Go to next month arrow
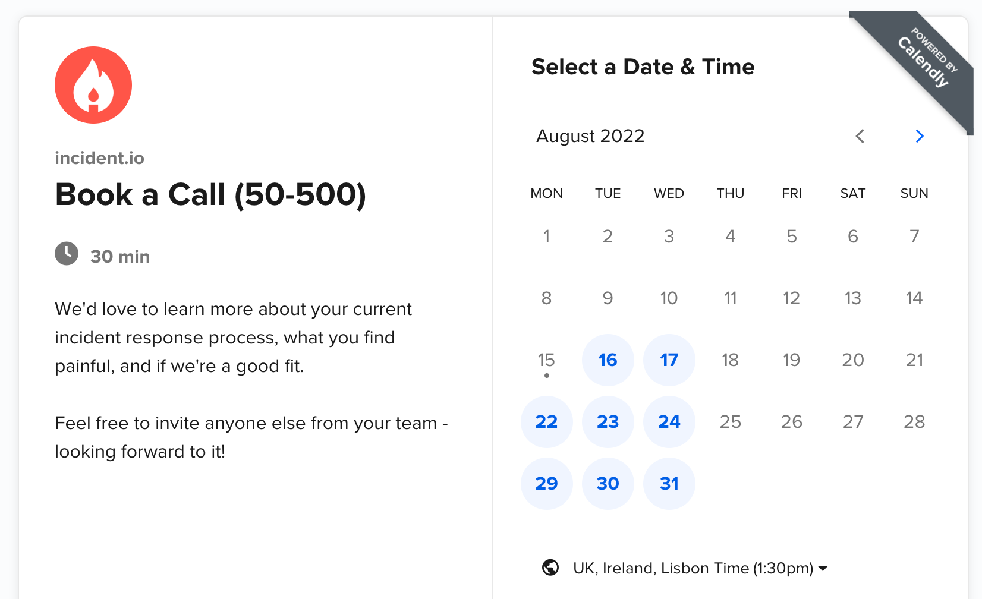The image size is (982, 599). pyautogui.click(x=919, y=136)
